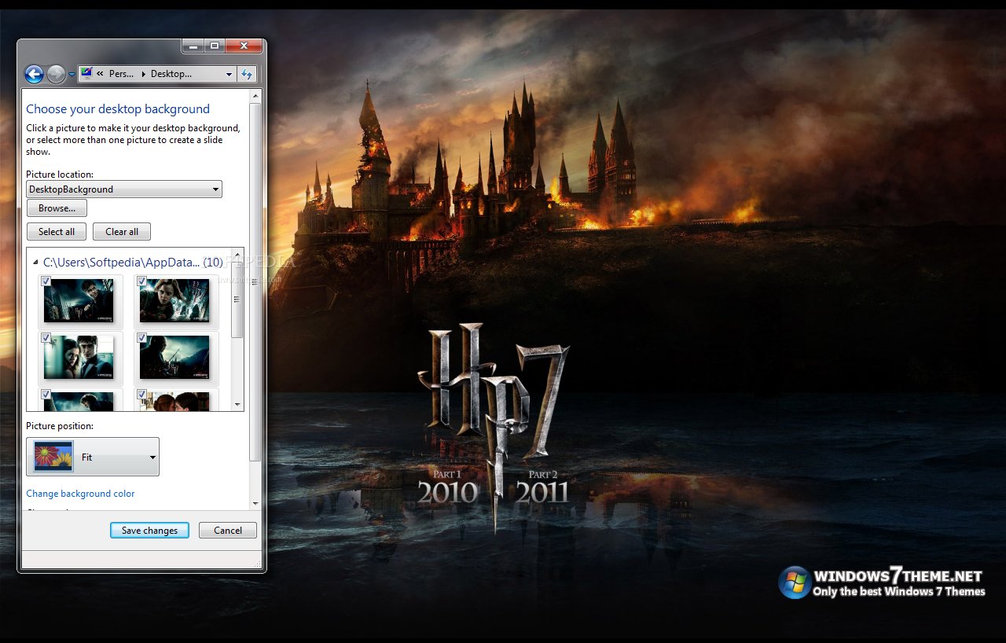1006x643 pixels.
Task: Open the Picture position Fit dropdown
Action: pyautogui.click(x=93, y=457)
